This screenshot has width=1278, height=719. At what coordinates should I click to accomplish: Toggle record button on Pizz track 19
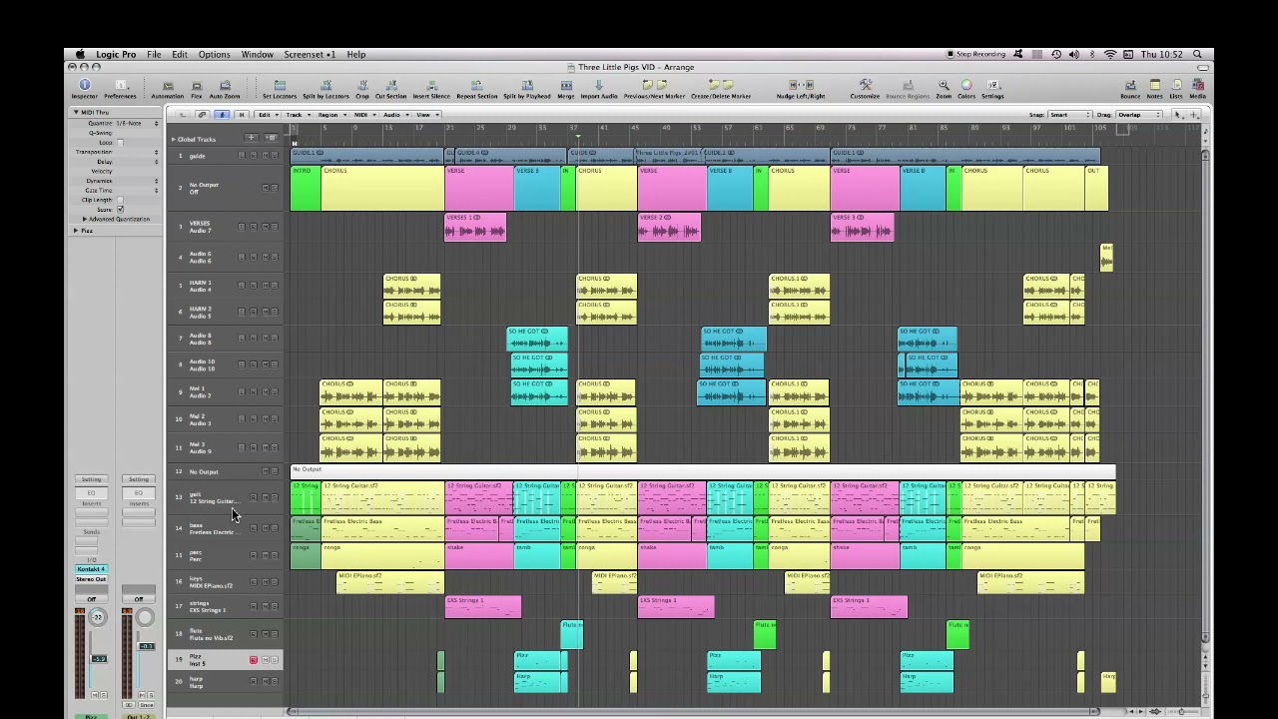click(x=253, y=660)
